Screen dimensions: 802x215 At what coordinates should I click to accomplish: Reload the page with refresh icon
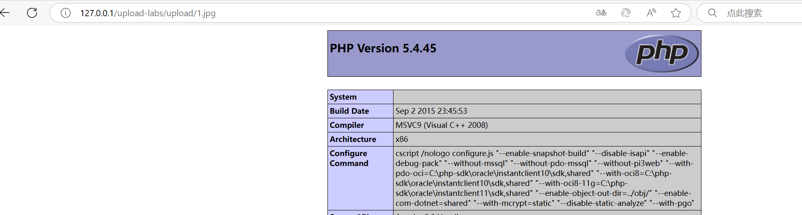point(32,13)
